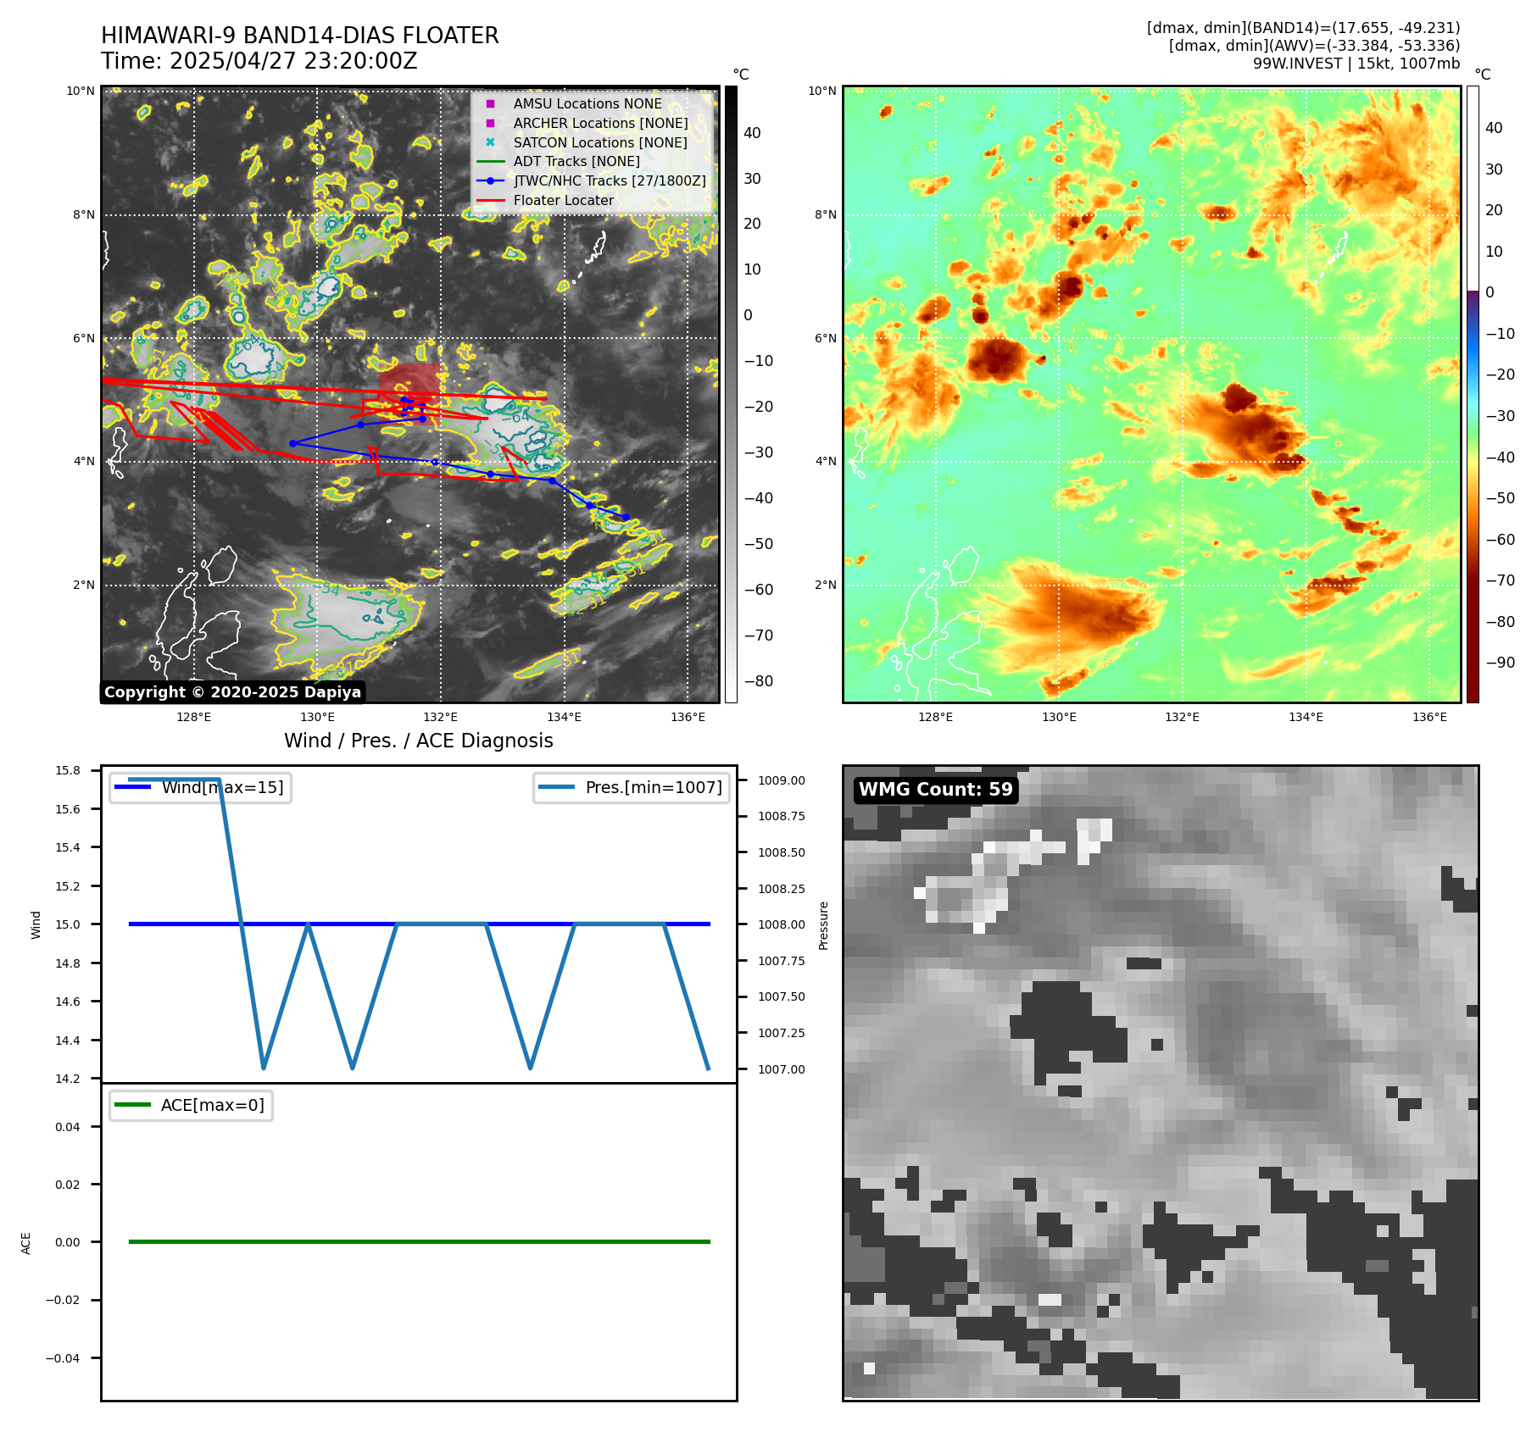This screenshot has width=1537, height=1432.
Task: Click the 99W.INVEST 15kt, 1007mb text
Action: tap(1356, 64)
